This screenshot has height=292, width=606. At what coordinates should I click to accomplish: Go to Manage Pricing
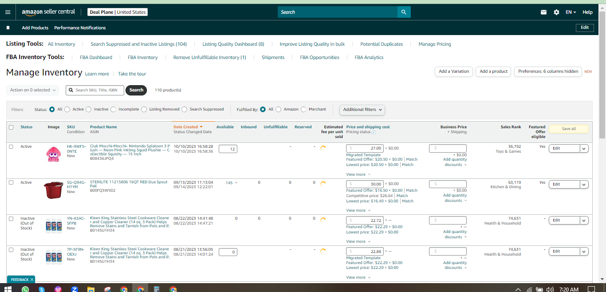435,44
